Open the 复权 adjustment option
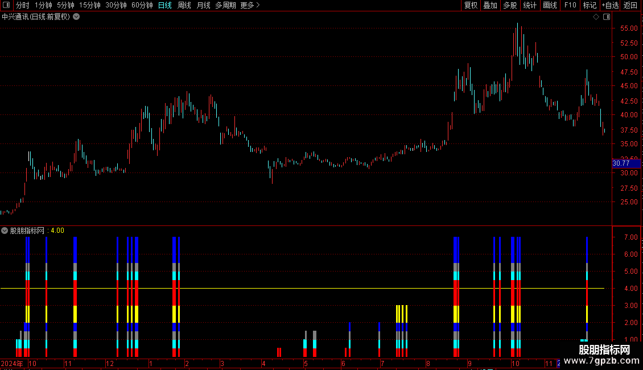The image size is (643, 370). click(x=471, y=5)
